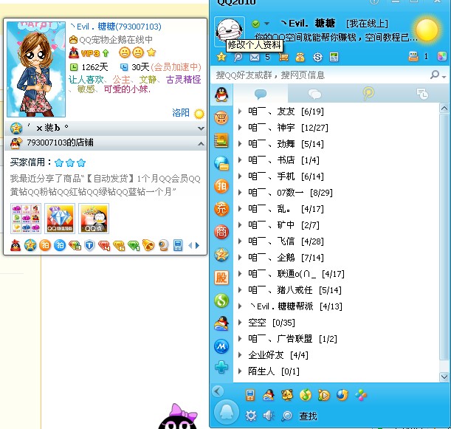Collapse sidebar with left arrow button
The image size is (451, 429).
click(x=218, y=391)
